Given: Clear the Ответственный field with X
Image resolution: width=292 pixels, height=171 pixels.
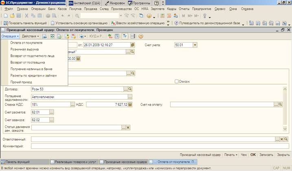Looking at the screenshot, I should tap(282, 139).
